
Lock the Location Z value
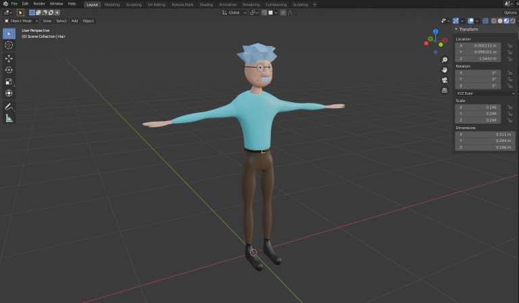510,59
